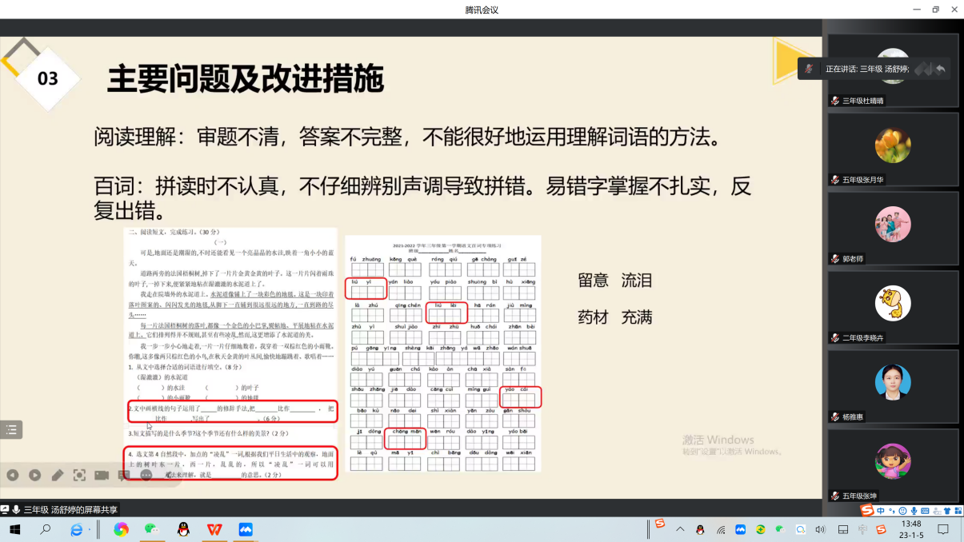Click the pinyin word practice sheet image

[x=443, y=353]
